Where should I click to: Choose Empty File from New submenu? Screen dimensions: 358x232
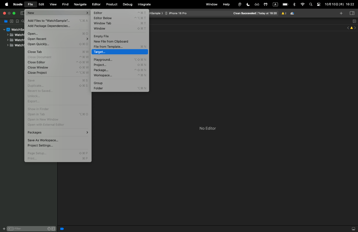[120, 36]
